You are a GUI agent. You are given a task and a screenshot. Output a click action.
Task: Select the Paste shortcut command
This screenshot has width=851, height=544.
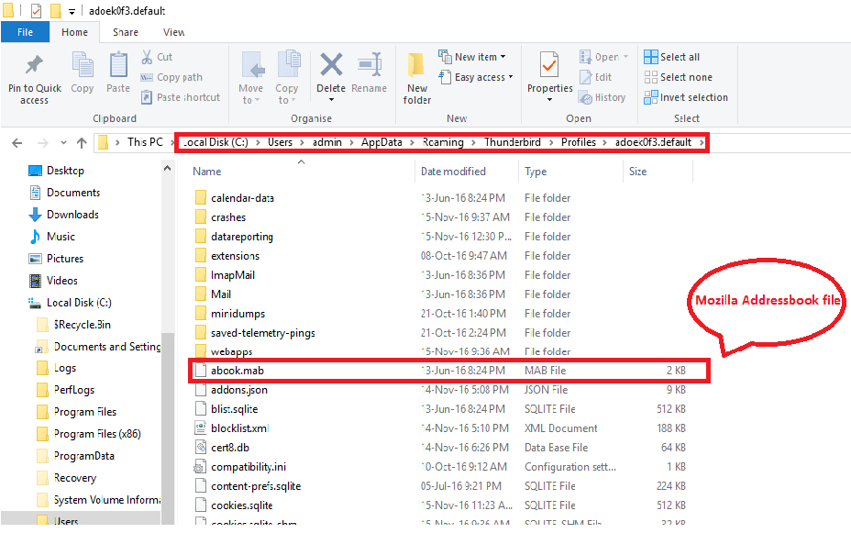(180, 97)
